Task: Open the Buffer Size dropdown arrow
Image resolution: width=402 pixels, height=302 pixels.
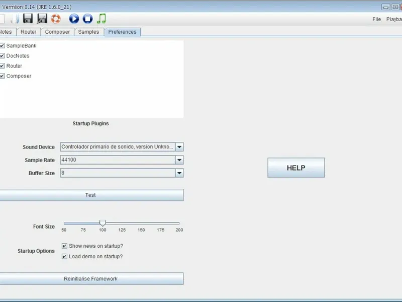Action: 179,173
